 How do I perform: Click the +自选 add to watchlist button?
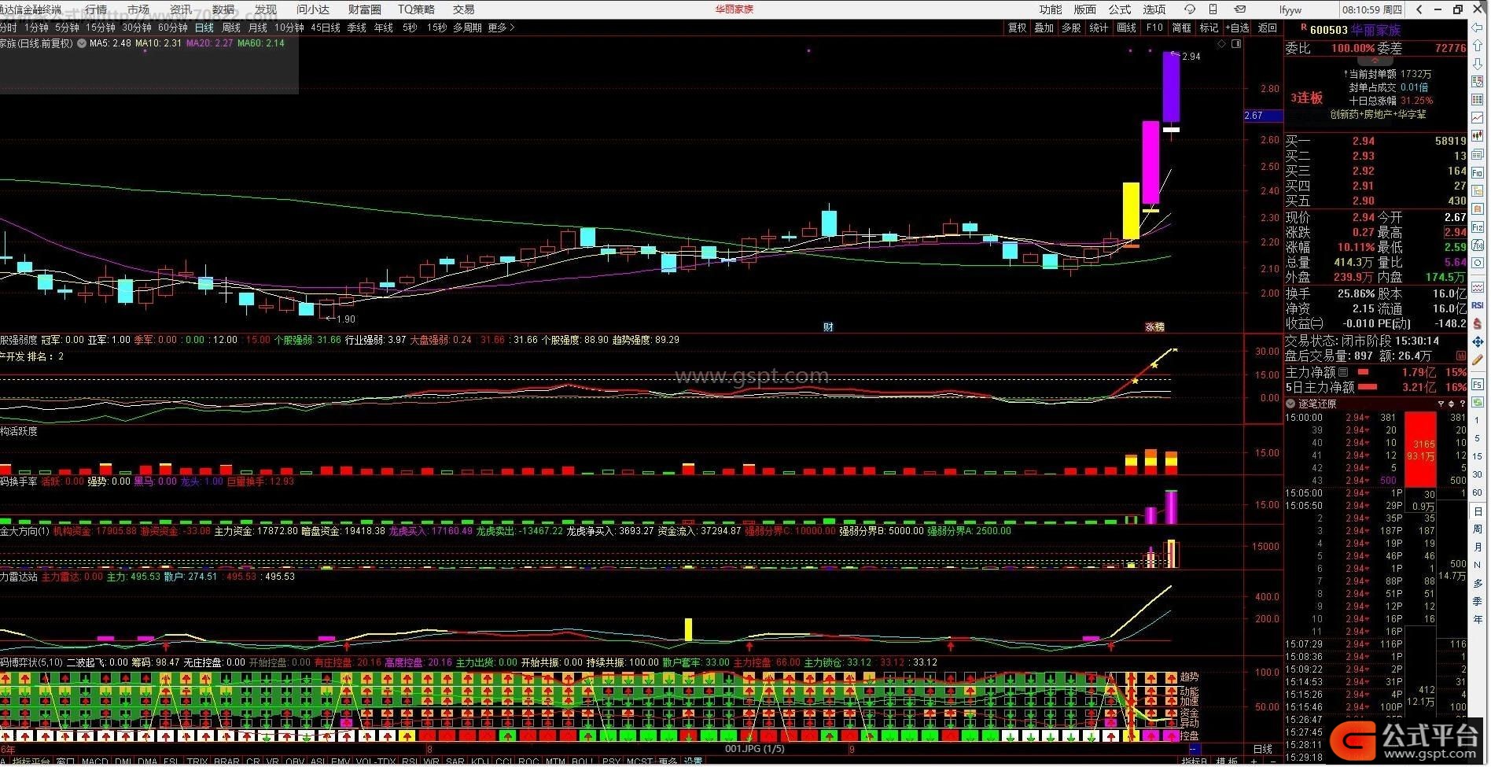[x=1237, y=28]
